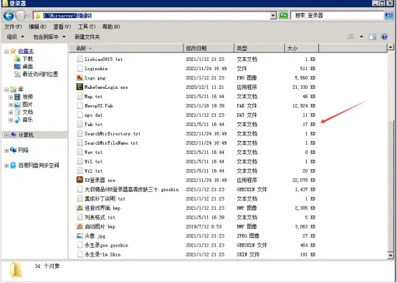Sort by the 名称 column header

[x=126, y=48]
